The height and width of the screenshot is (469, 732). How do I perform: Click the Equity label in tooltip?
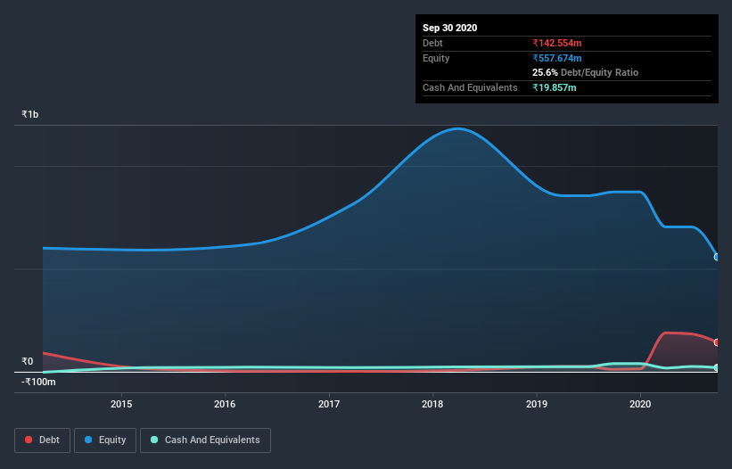point(436,58)
